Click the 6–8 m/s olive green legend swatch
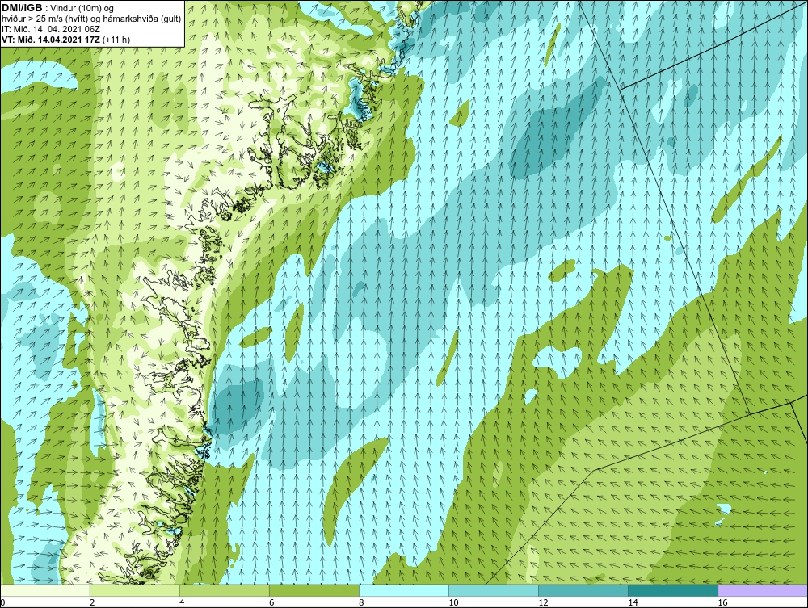Image resolution: width=808 pixels, height=608 pixels. (x=314, y=590)
